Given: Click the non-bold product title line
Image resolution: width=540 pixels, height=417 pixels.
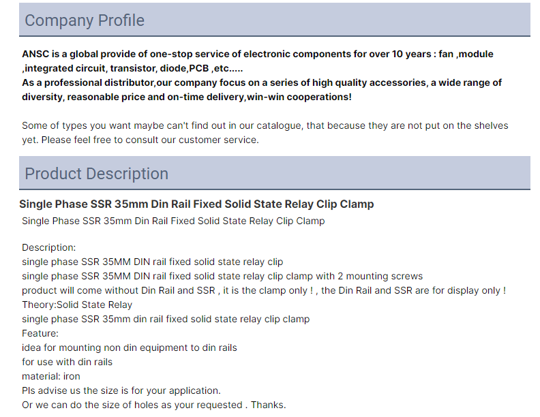Looking at the screenshot, I should point(173,221).
